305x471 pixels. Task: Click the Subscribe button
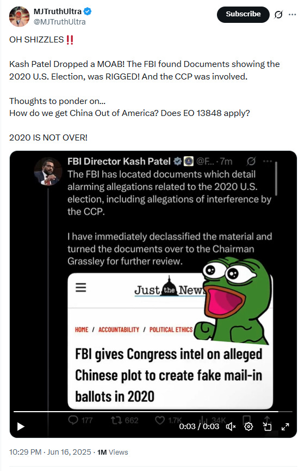point(243,14)
